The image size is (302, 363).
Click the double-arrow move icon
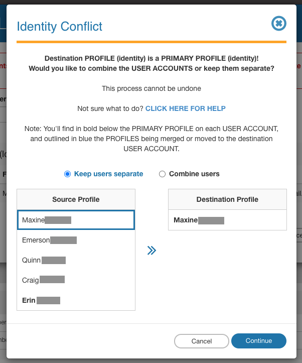[152, 250]
